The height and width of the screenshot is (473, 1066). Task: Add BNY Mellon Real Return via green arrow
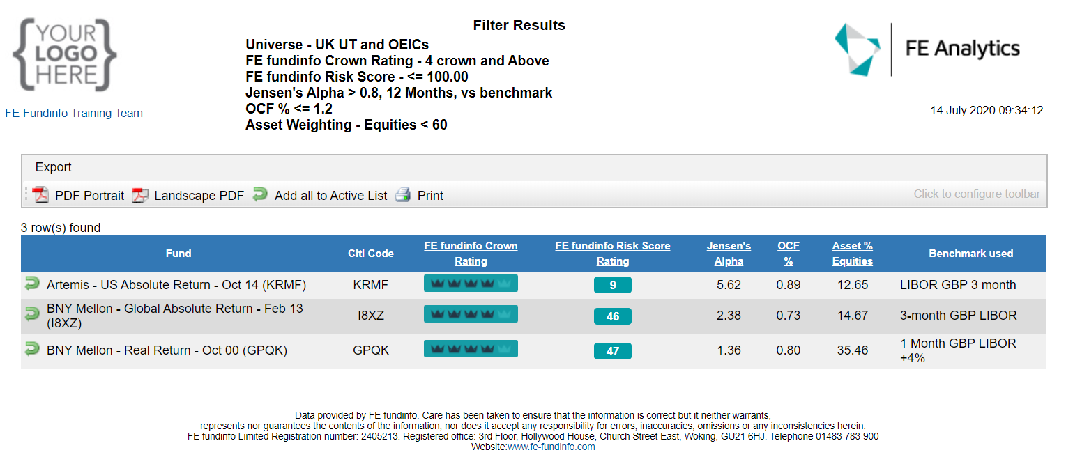coord(32,349)
